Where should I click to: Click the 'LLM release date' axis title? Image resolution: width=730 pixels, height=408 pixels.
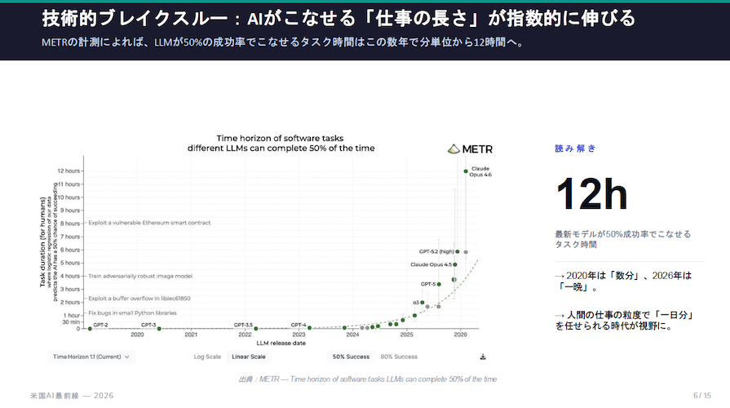[x=281, y=344]
